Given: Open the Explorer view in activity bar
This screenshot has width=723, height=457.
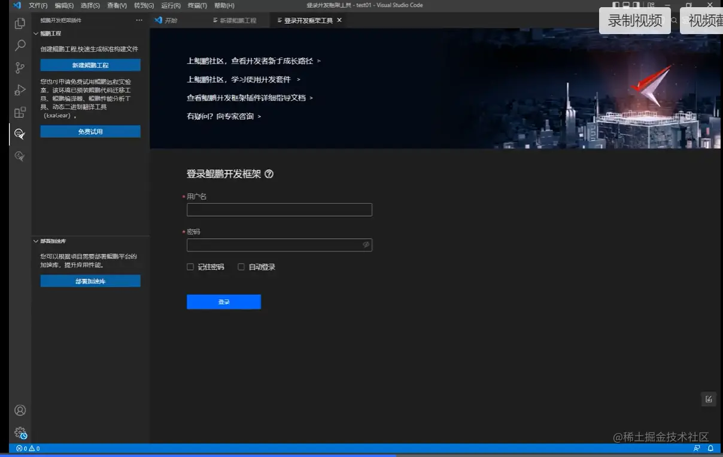Looking at the screenshot, I should [x=20, y=23].
